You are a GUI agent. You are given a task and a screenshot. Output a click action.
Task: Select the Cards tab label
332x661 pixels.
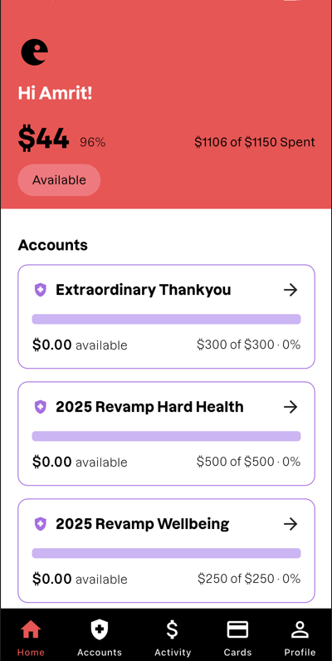(237, 652)
